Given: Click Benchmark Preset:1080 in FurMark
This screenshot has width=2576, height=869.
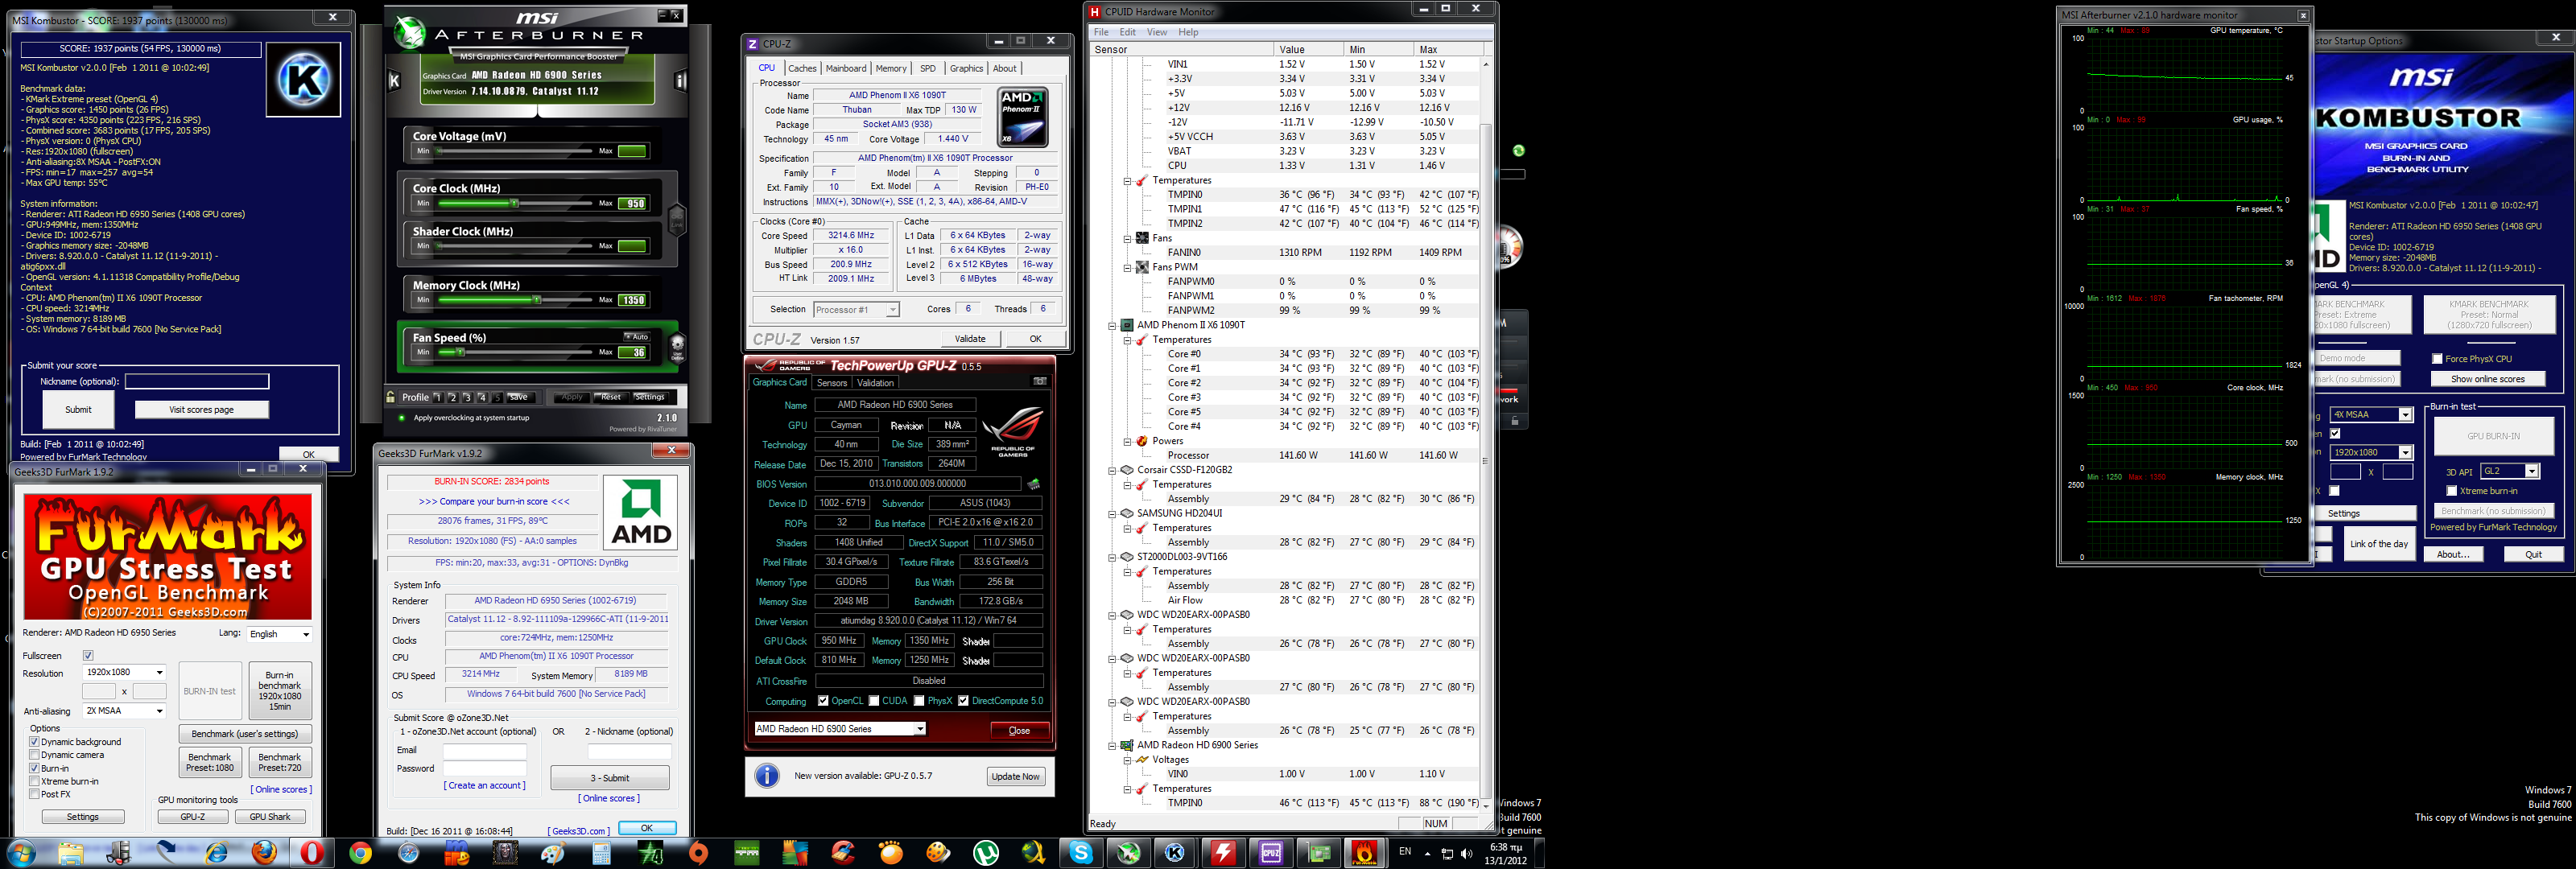Looking at the screenshot, I should point(210,763).
